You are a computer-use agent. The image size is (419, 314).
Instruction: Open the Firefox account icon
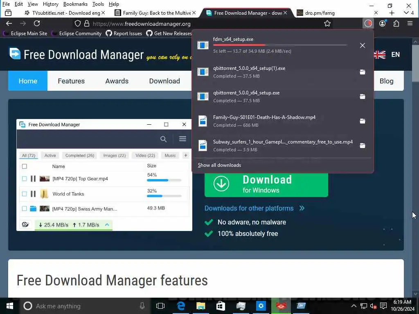383,23
